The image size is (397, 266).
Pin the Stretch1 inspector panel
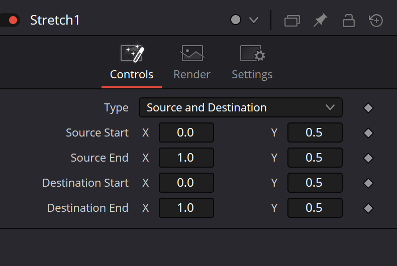(x=320, y=20)
